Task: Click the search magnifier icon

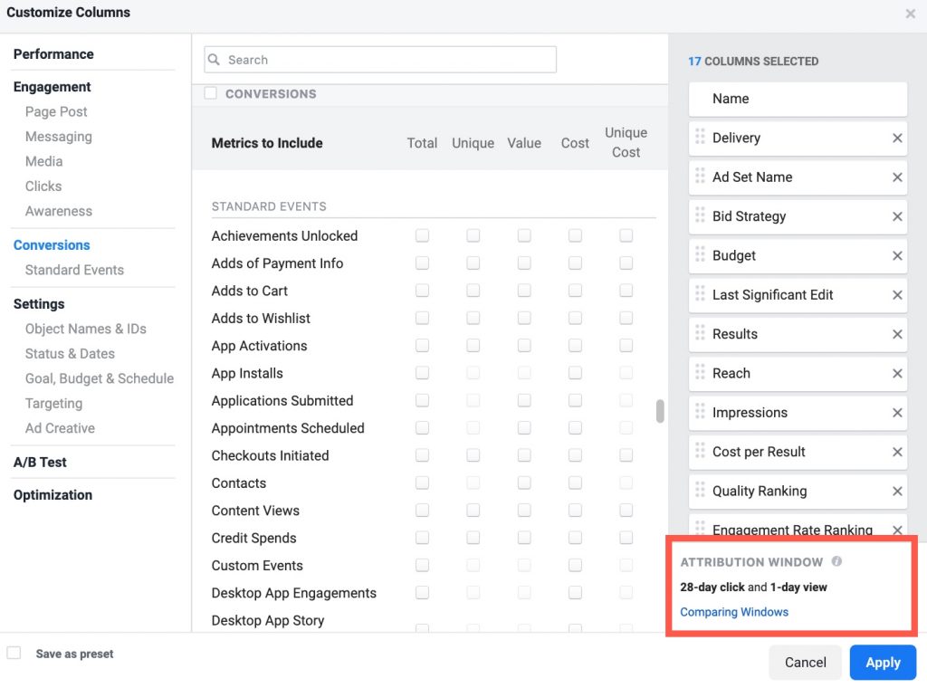Action: point(215,60)
